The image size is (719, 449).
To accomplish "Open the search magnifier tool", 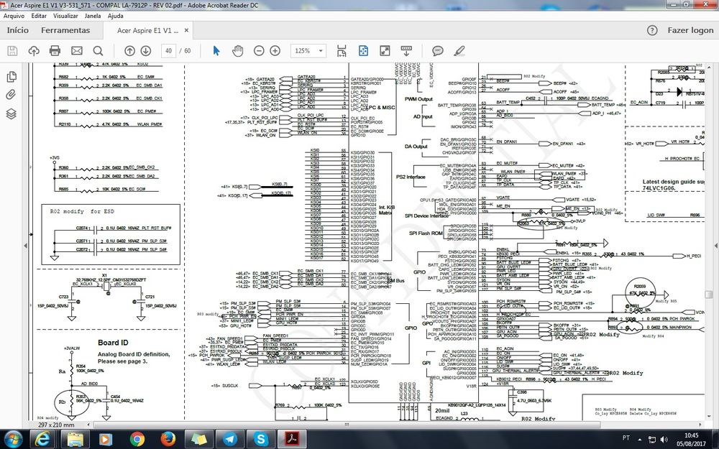I will (99, 51).
